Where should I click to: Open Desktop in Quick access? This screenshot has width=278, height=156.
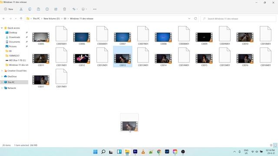[13, 32]
